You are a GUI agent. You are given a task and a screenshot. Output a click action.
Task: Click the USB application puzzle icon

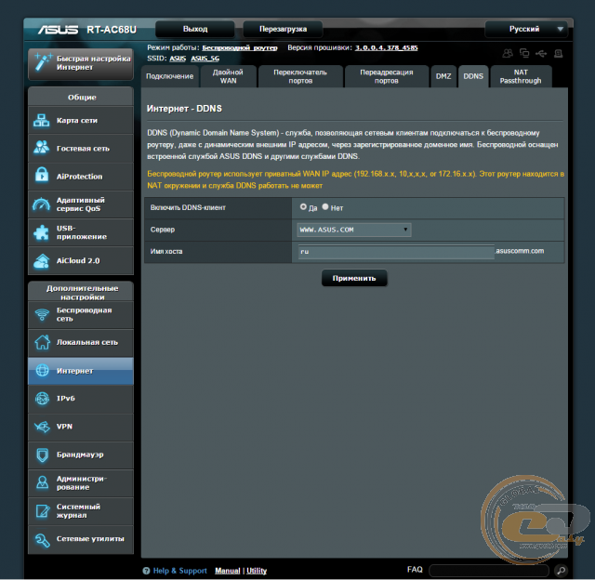pyautogui.click(x=41, y=232)
